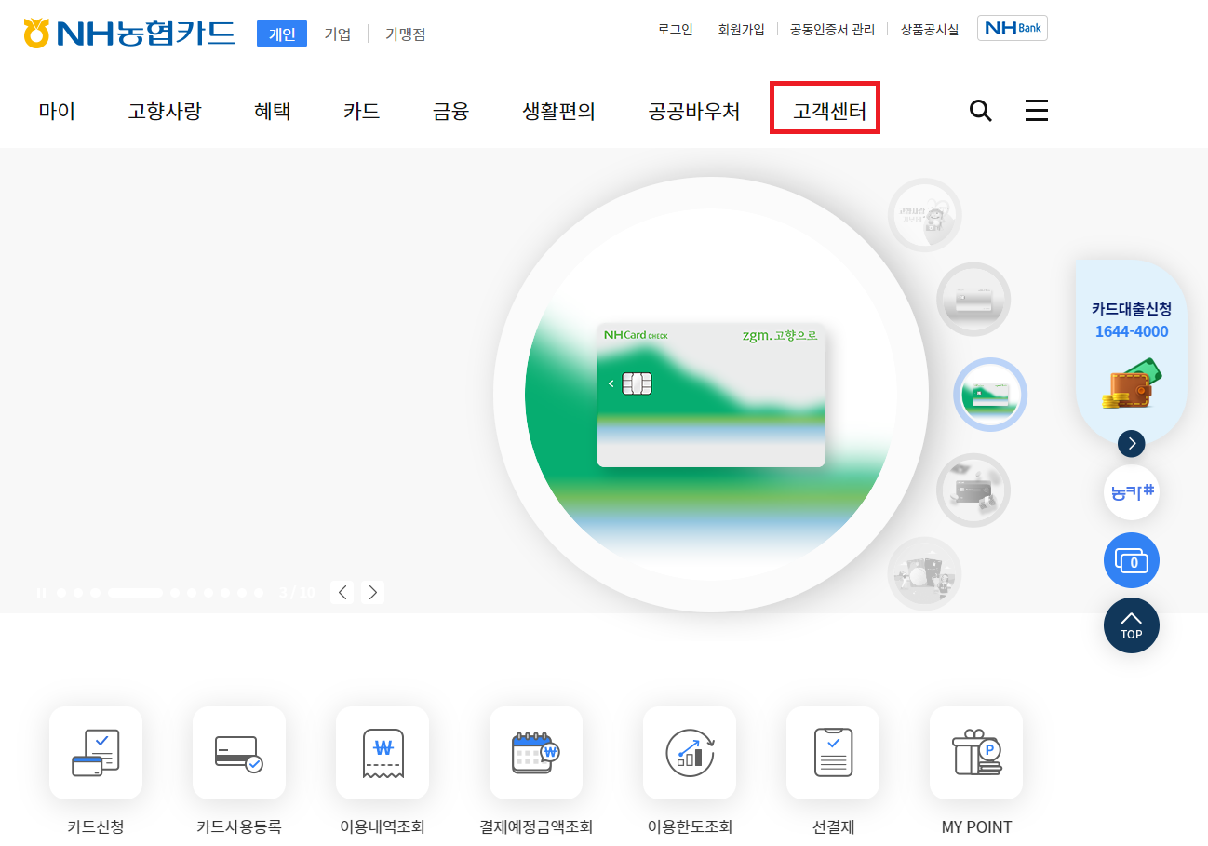Open 공동인증서 관리 link
The height and width of the screenshot is (846, 1208).
coord(833,29)
